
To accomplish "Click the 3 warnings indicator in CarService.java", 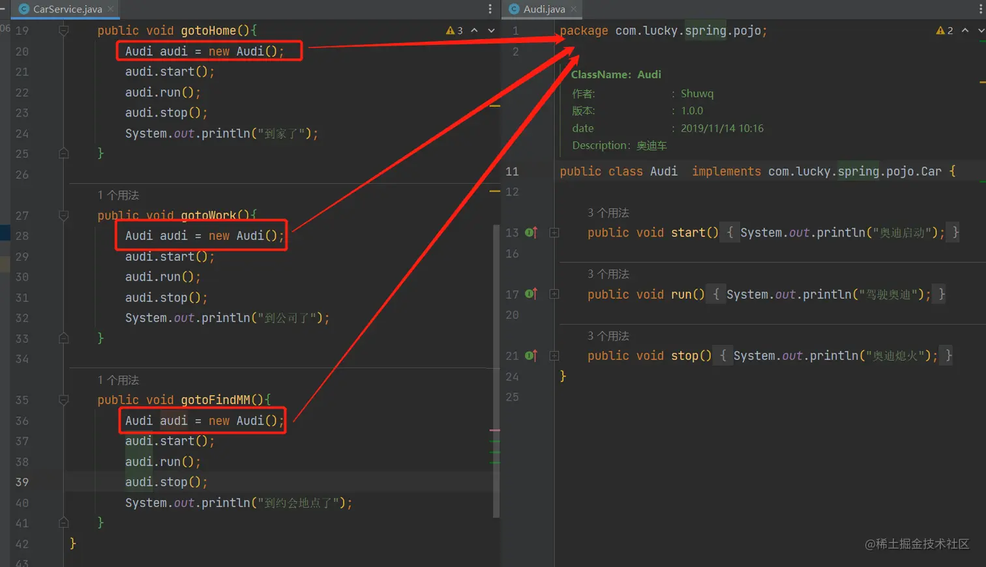I will click(455, 31).
